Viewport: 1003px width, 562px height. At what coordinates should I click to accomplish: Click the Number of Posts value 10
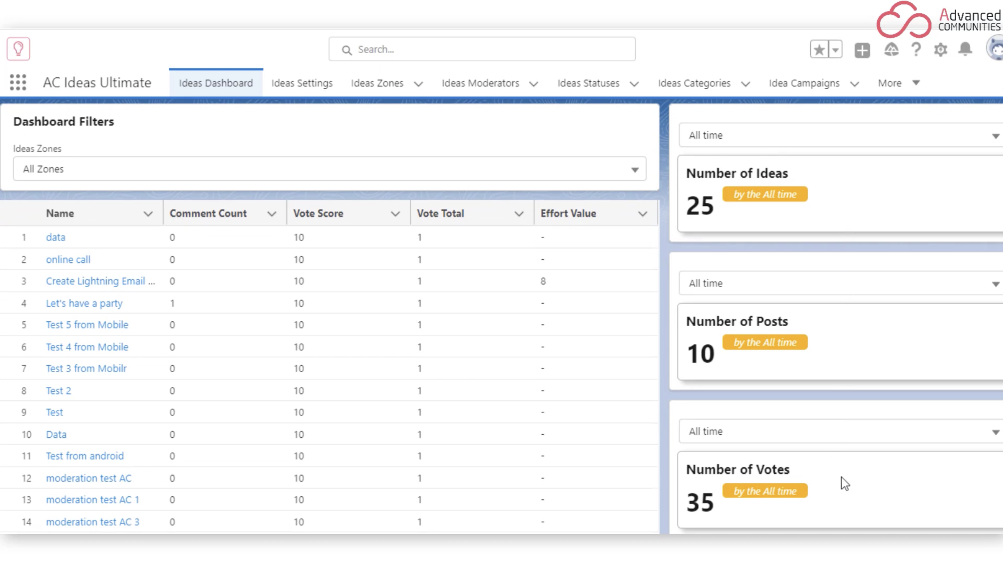pos(700,353)
